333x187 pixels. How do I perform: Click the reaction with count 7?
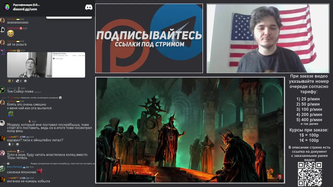coord(11,81)
